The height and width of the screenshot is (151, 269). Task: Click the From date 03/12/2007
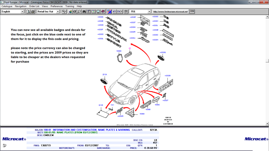tap(92, 145)
